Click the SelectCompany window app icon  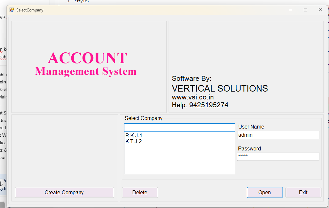[11, 10]
